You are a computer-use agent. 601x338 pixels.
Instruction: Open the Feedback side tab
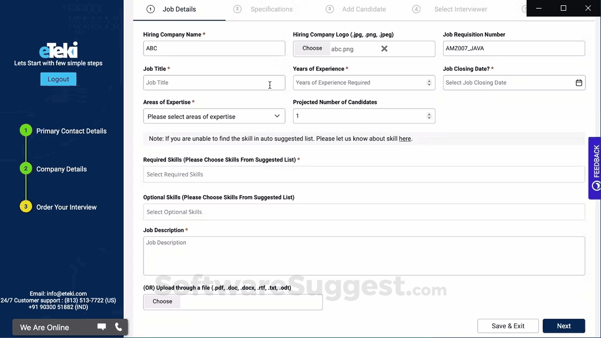[595, 168]
